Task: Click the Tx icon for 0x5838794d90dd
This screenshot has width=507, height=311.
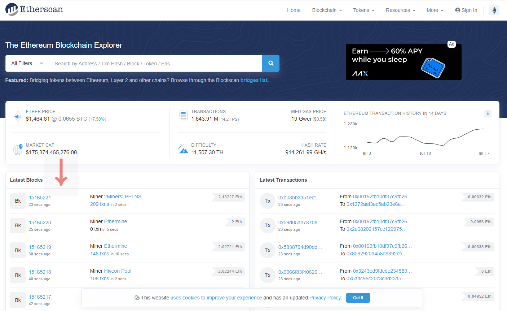Action: [x=268, y=250]
